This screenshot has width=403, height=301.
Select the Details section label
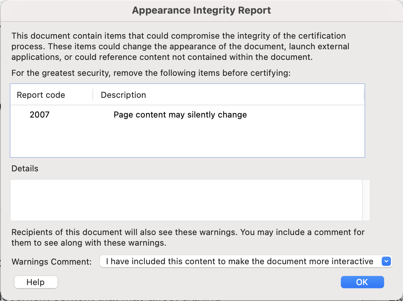pos(25,168)
